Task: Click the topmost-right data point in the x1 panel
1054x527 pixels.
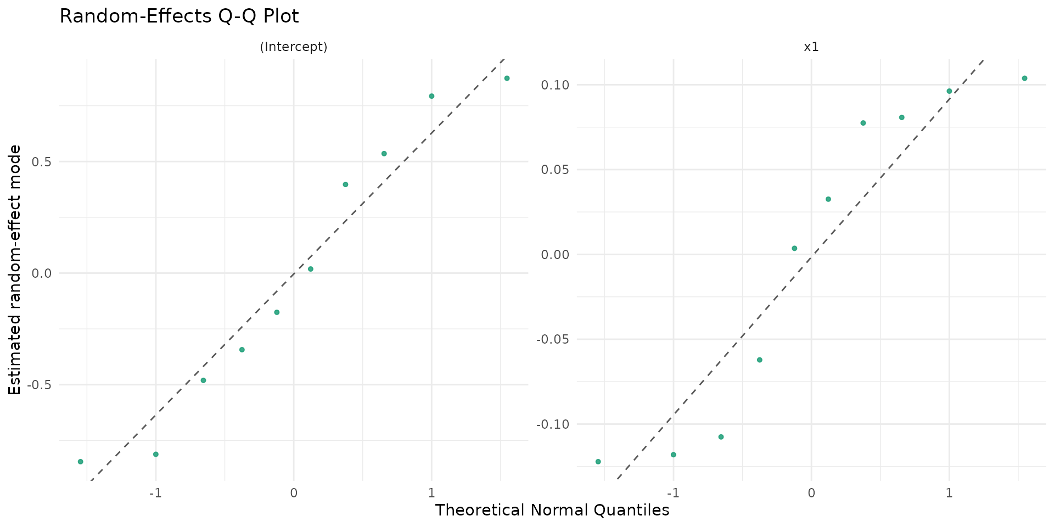Action: coord(1024,79)
